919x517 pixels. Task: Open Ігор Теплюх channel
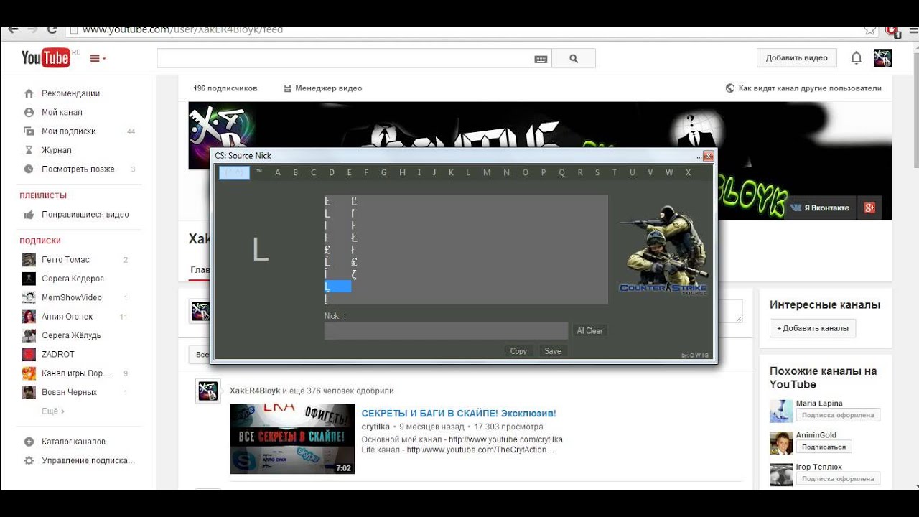click(818, 467)
